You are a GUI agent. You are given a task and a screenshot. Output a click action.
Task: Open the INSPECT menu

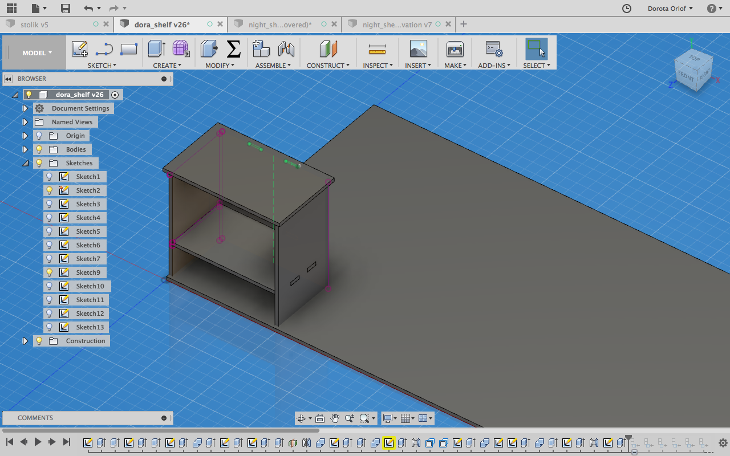click(378, 66)
